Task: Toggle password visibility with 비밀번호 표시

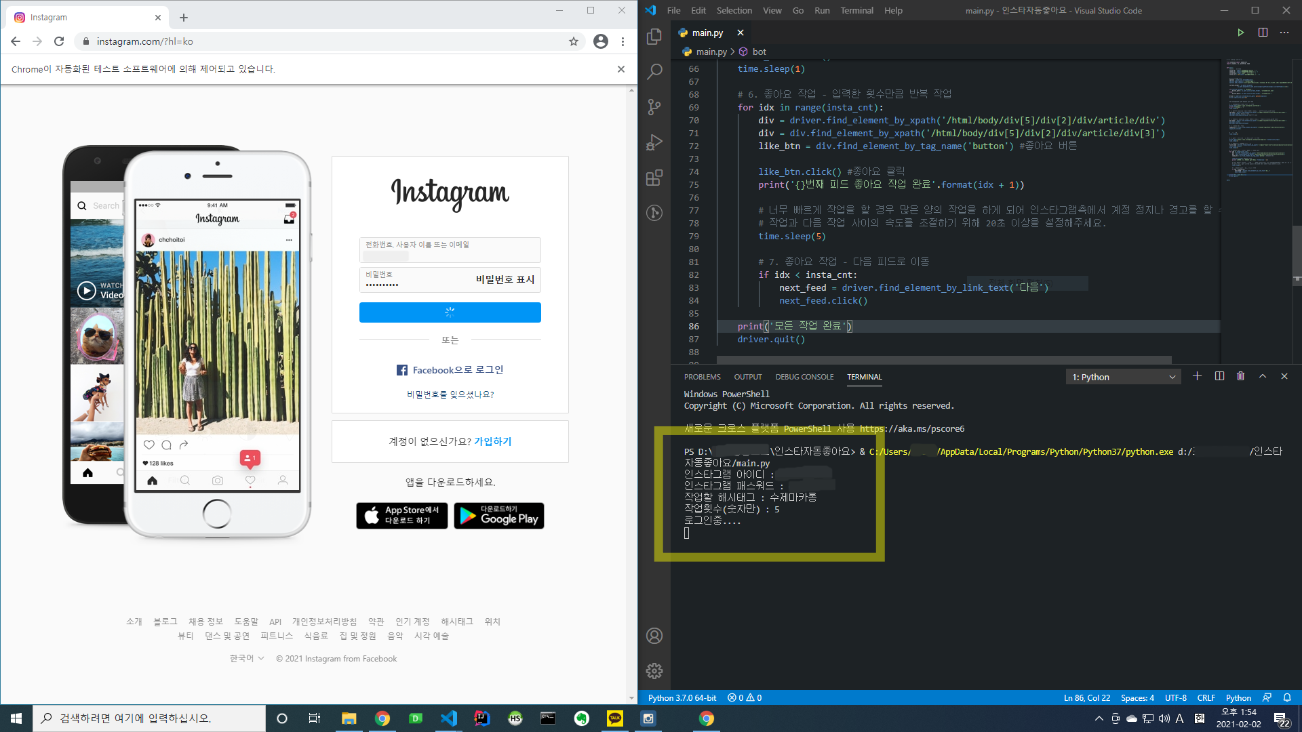Action: pyautogui.click(x=505, y=279)
